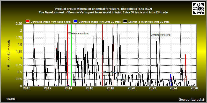Click the blue Extra EU trade legend swatch

pos(76,21)
